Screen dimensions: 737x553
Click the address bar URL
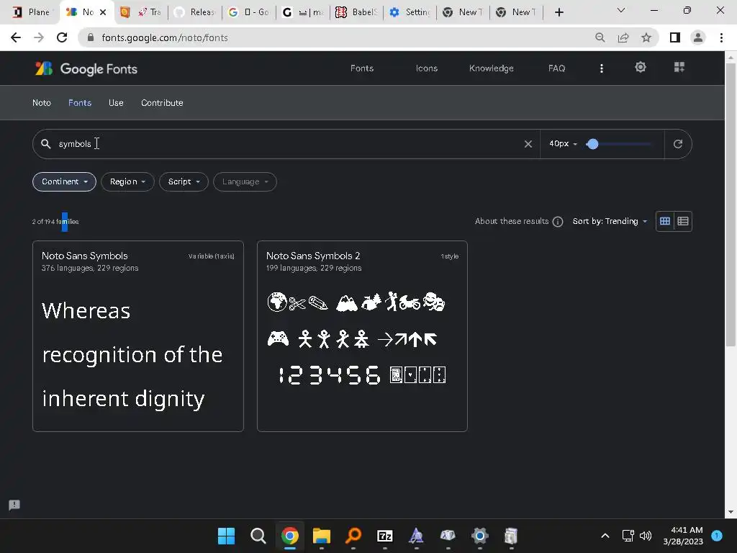click(x=165, y=37)
